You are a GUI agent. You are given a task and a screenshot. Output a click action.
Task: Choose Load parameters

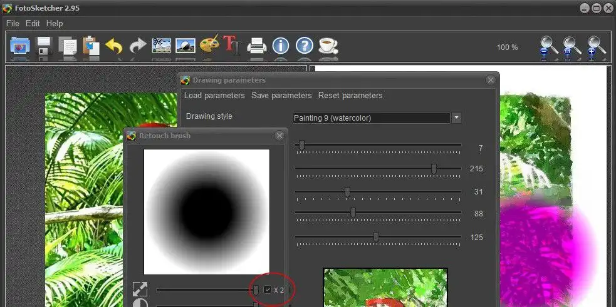[x=214, y=95]
